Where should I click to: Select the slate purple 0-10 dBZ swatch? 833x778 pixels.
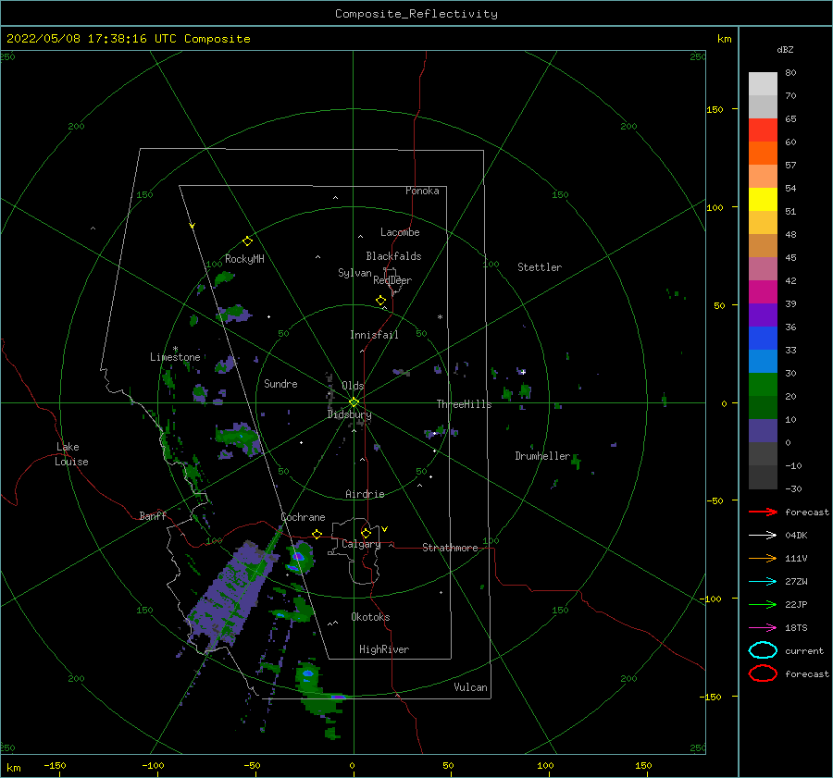click(x=763, y=431)
